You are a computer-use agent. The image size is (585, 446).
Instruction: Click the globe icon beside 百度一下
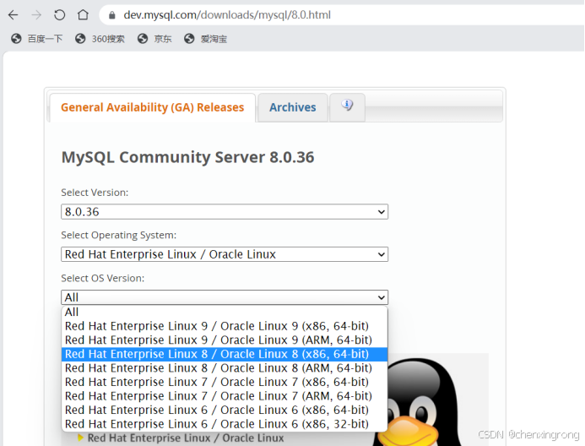[x=16, y=39]
